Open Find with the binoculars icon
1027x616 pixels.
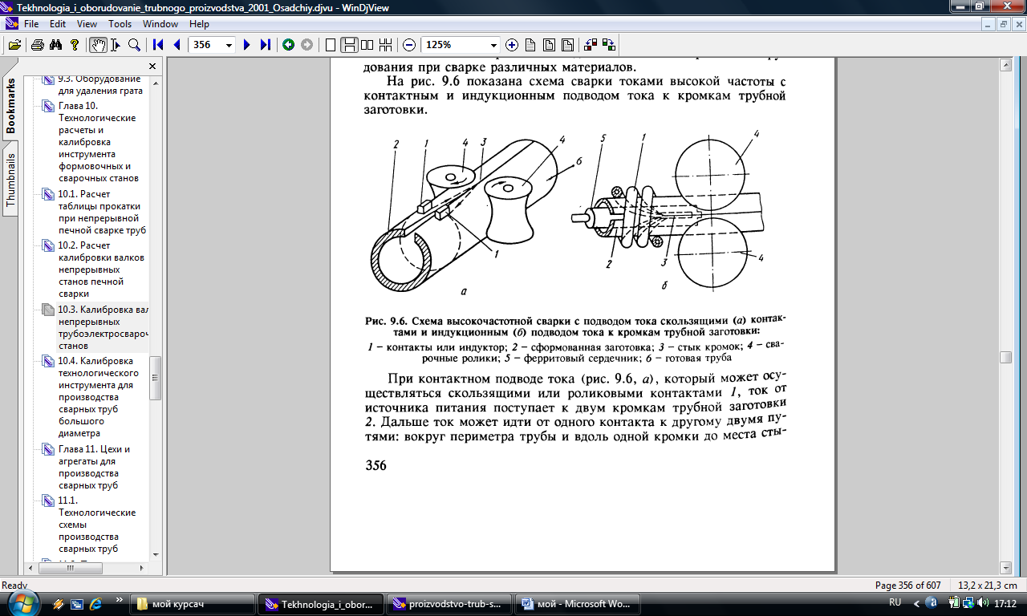coord(55,45)
